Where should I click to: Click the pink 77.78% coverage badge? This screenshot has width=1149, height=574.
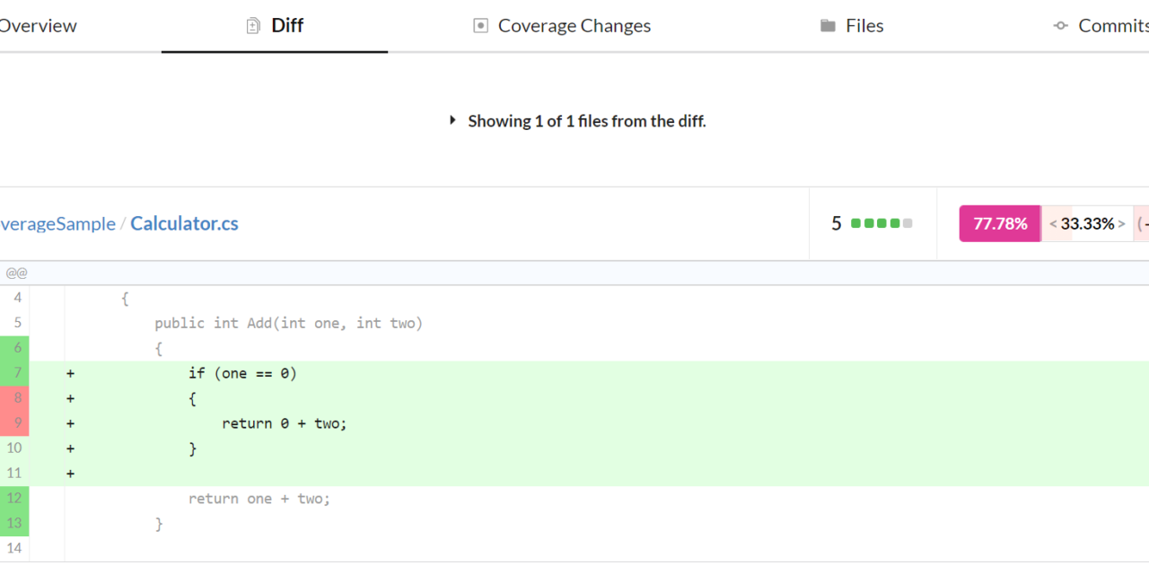(x=1000, y=223)
